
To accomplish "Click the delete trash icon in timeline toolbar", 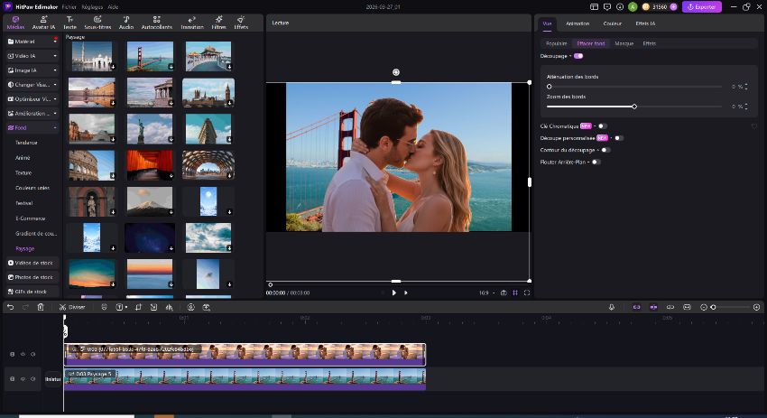I will click(41, 307).
